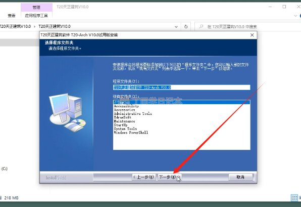Select Administrative Tools folder entry
301x207 pixels.
133,114
